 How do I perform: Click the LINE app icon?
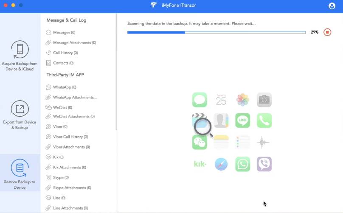pos(242,121)
